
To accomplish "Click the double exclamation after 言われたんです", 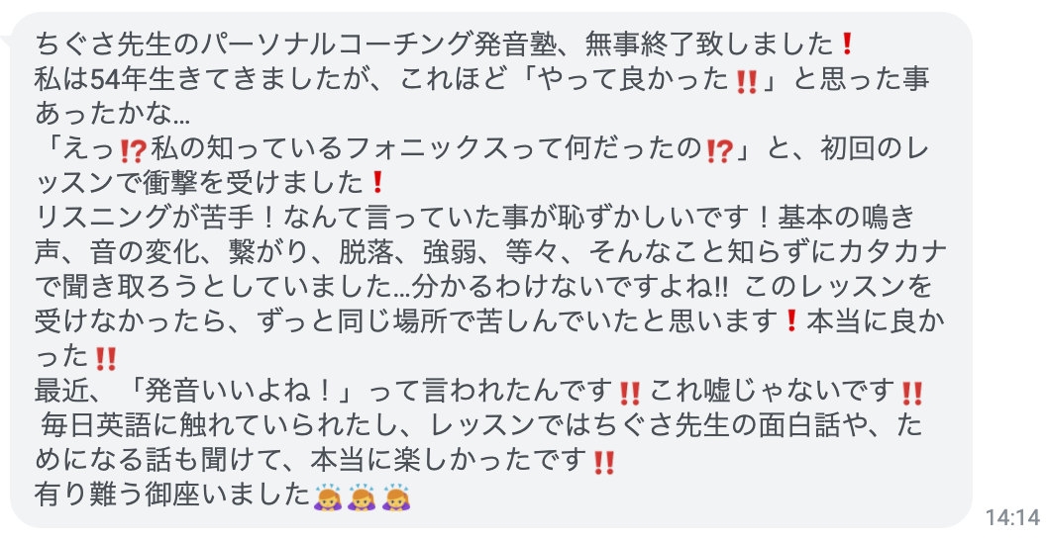I will point(630,394).
